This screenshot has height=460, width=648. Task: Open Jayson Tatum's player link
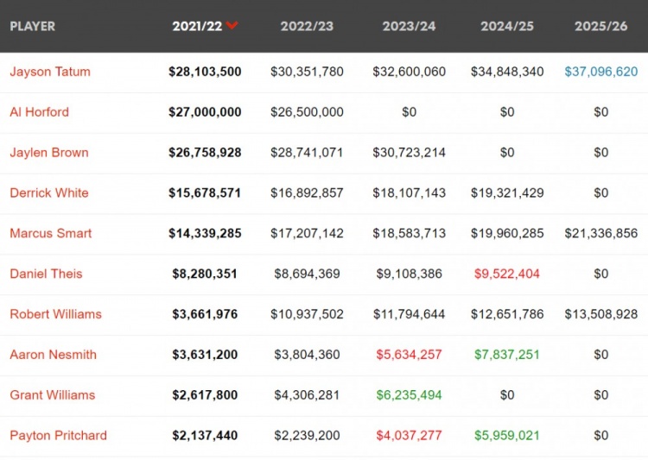(50, 72)
